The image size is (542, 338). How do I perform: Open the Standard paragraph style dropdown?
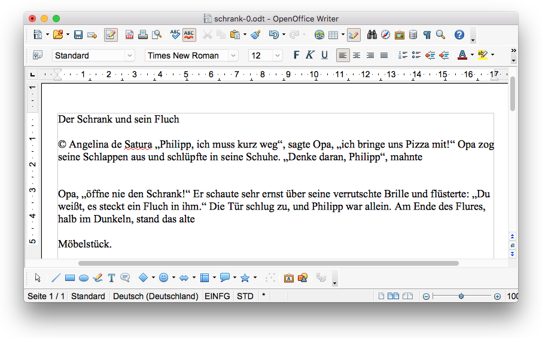(130, 56)
